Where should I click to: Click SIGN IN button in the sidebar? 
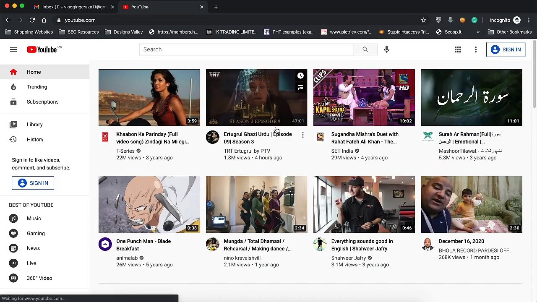point(33,183)
